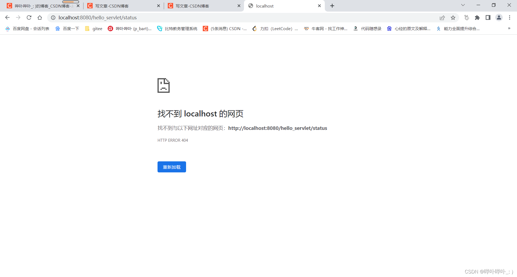Open a new tab with the plus button

pyautogui.click(x=332, y=6)
